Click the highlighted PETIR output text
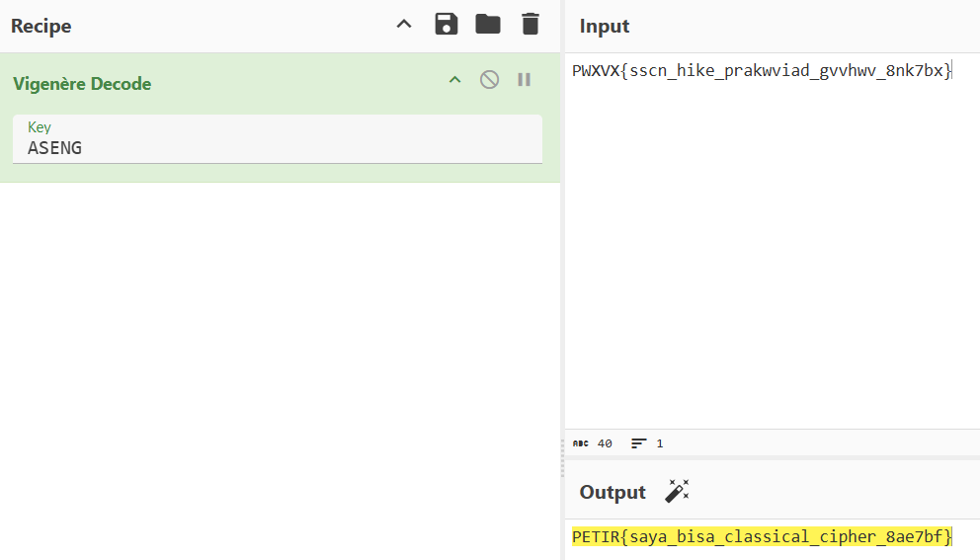 [x=762, y=537]
